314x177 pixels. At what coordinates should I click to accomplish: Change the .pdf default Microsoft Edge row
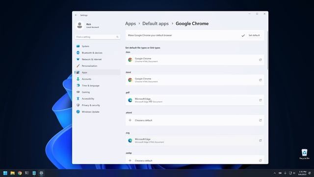pos(195,100)
